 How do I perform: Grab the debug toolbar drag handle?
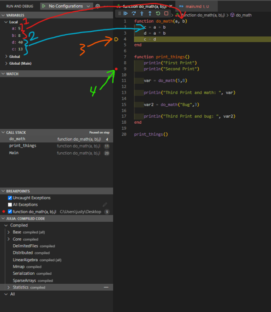[120, 13]
